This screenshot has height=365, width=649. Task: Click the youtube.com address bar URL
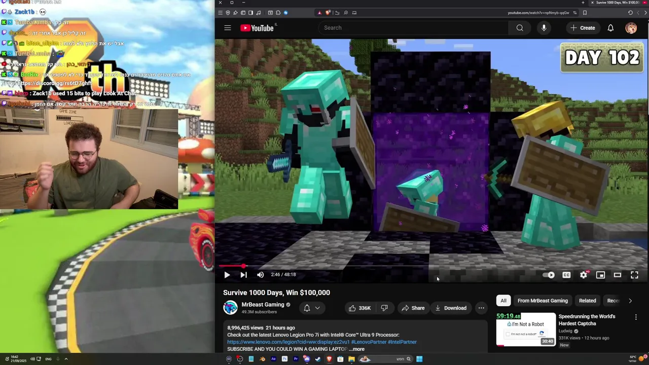(538, 13)
